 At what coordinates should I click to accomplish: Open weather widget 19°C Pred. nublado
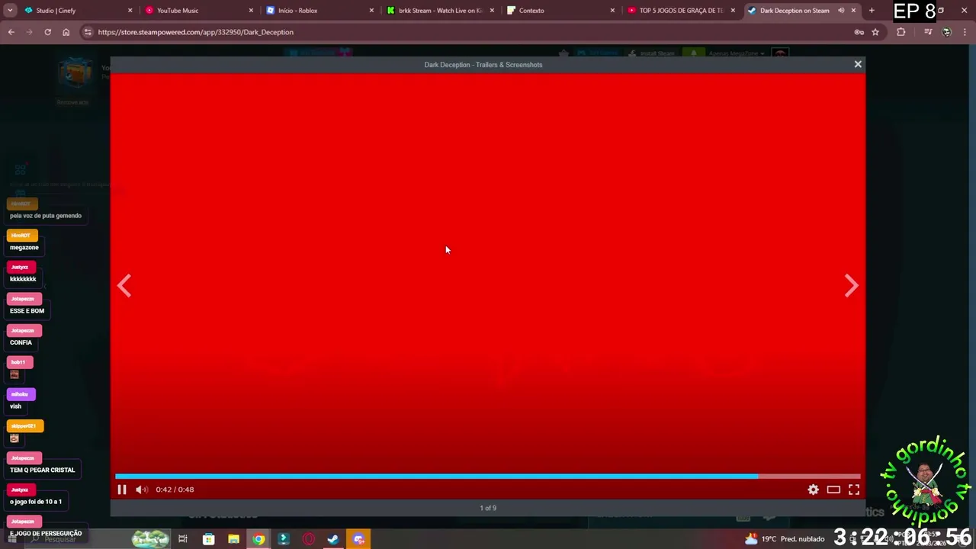[x=785, y=539]
